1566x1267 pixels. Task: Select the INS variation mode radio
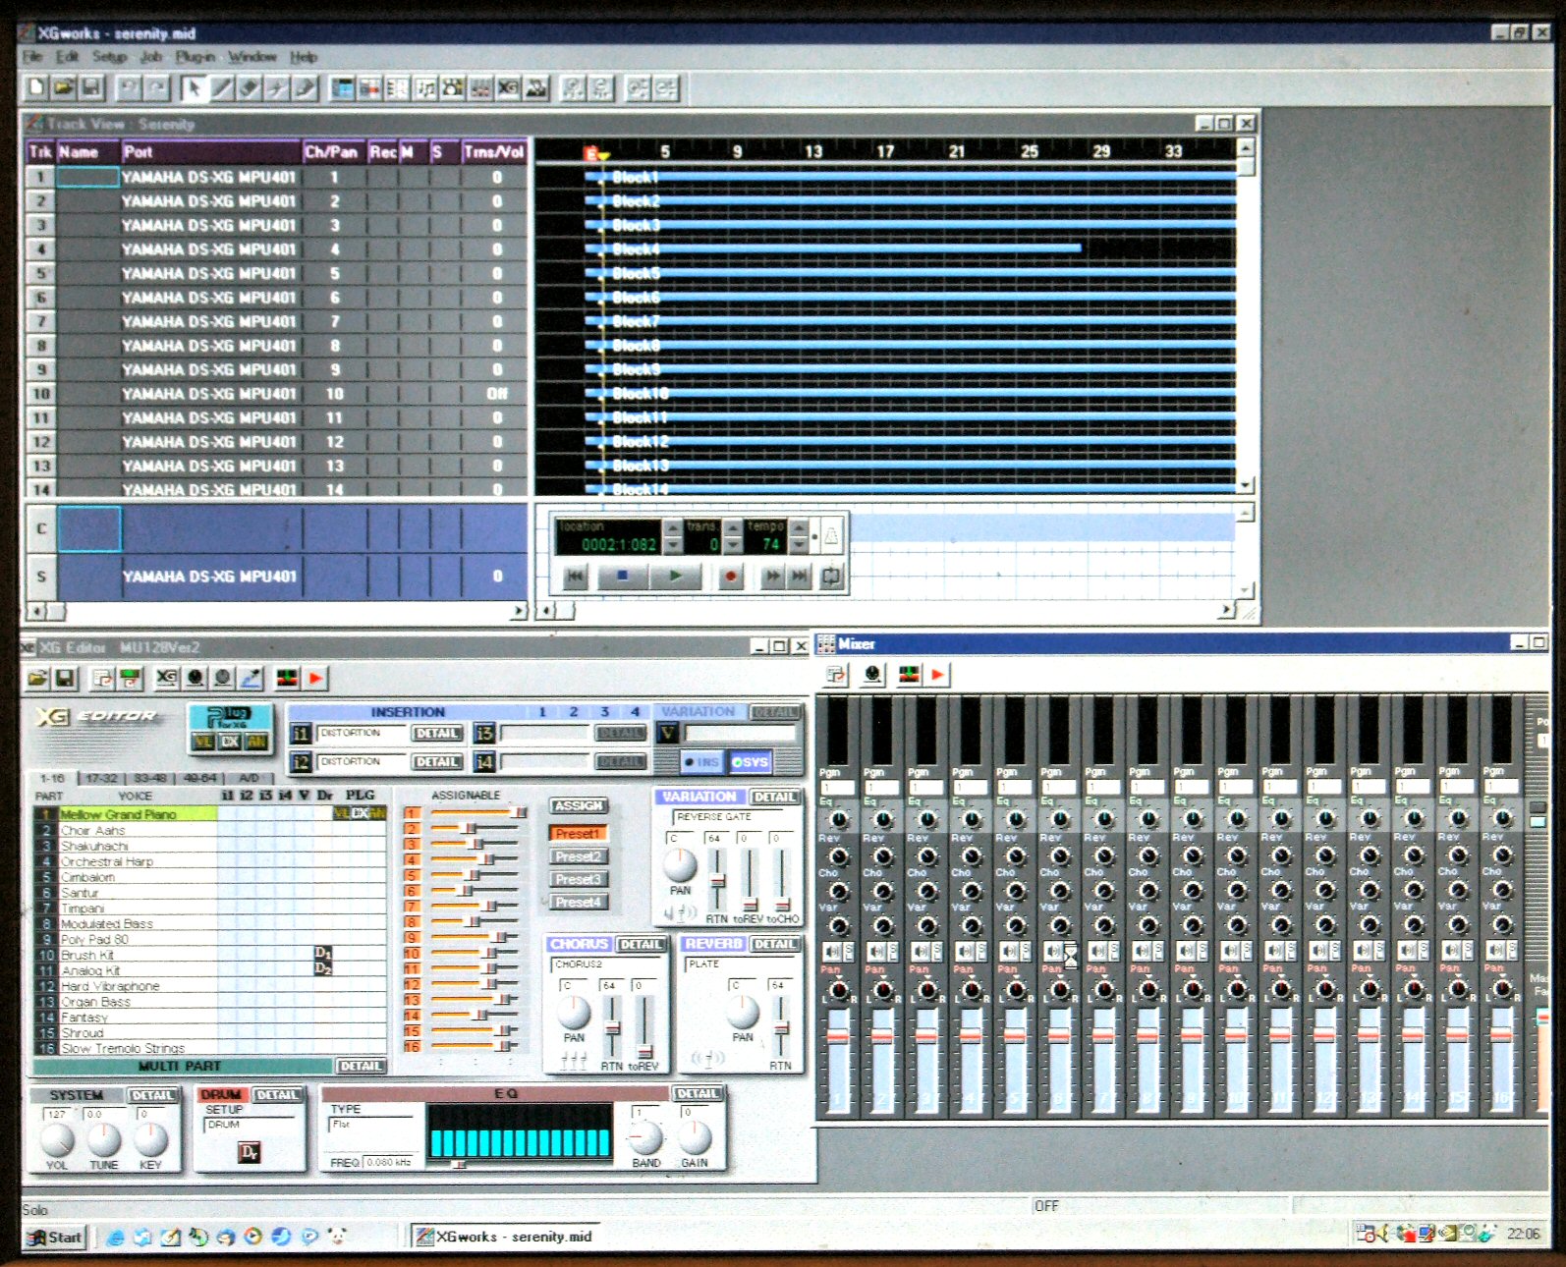pos(701,762)
